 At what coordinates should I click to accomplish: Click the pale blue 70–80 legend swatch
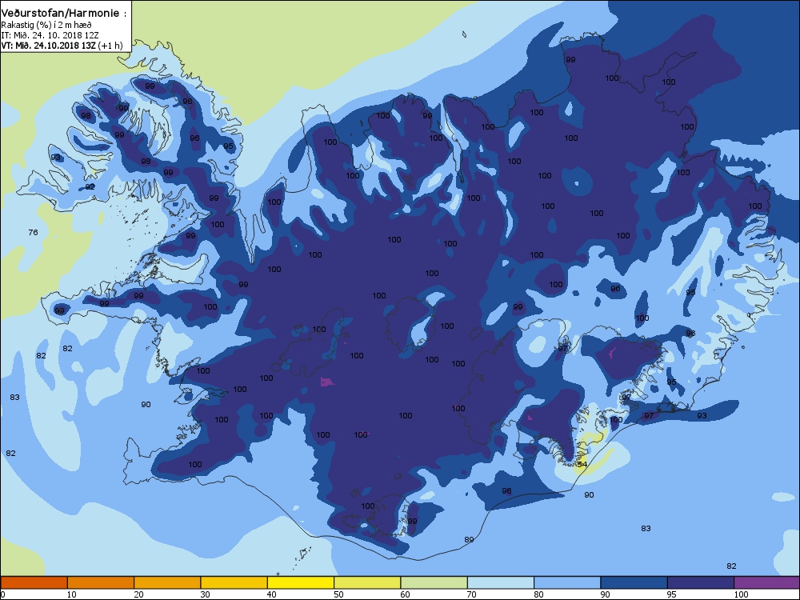pyautogui.click(x=501, y=582)
